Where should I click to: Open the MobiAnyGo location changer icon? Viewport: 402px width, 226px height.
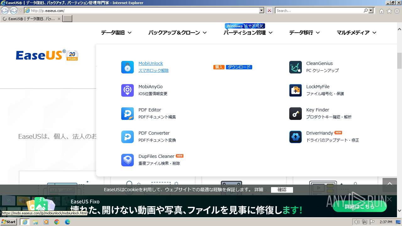point(128,90)
